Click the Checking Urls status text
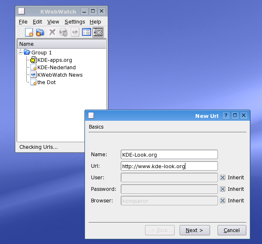The width and height of the screenshot is (262, 244). point(38,147)
